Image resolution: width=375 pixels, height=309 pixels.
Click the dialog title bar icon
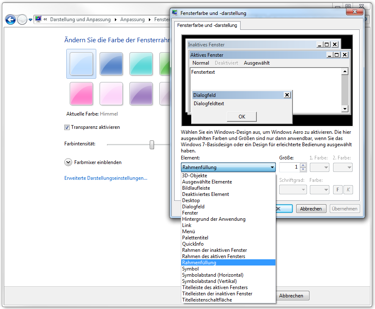(175, 13)
